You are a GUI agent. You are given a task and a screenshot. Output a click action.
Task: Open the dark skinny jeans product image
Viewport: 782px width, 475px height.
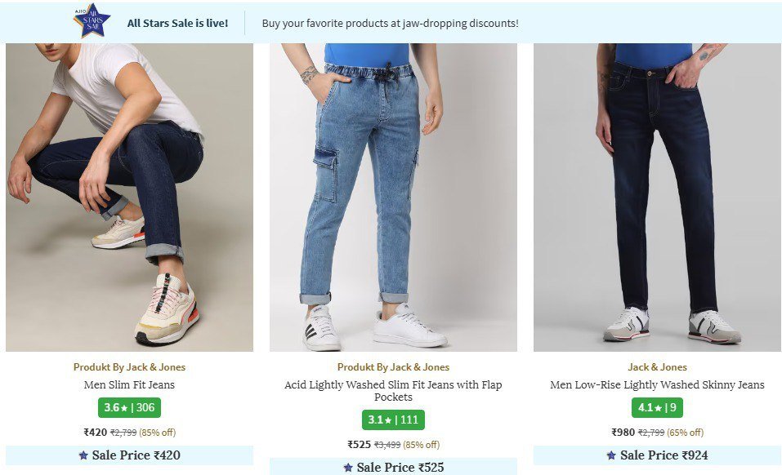657,198
